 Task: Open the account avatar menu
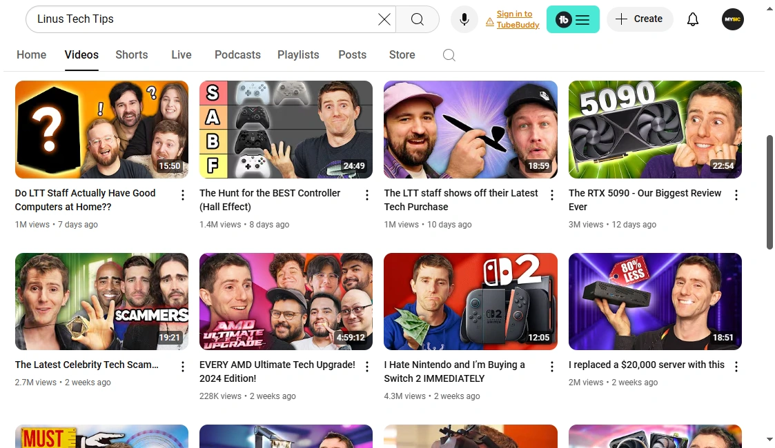(x=732, y=19)
